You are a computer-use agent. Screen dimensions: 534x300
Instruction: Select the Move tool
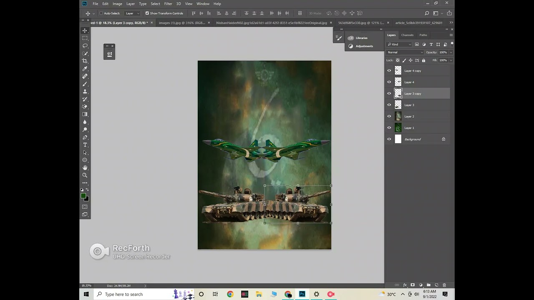click(85, 30)
